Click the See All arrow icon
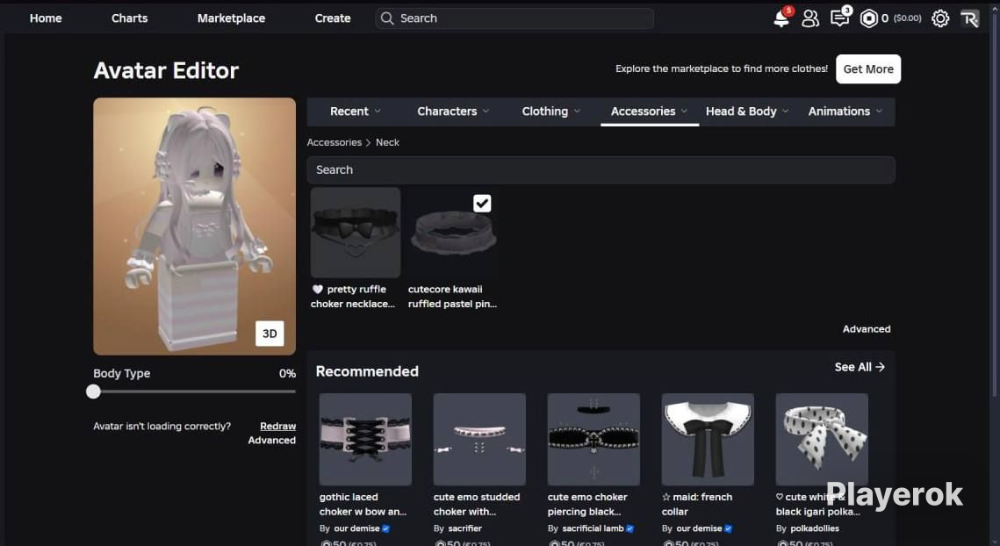The width and height of the screenshot is (1000, 546). 880,367
